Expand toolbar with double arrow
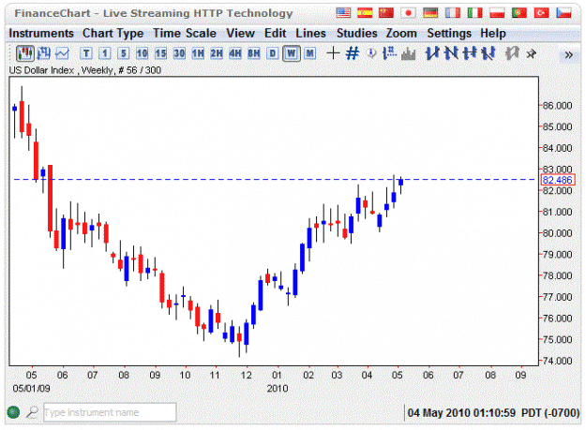This screenshot has height=430, width=586. 569,55
